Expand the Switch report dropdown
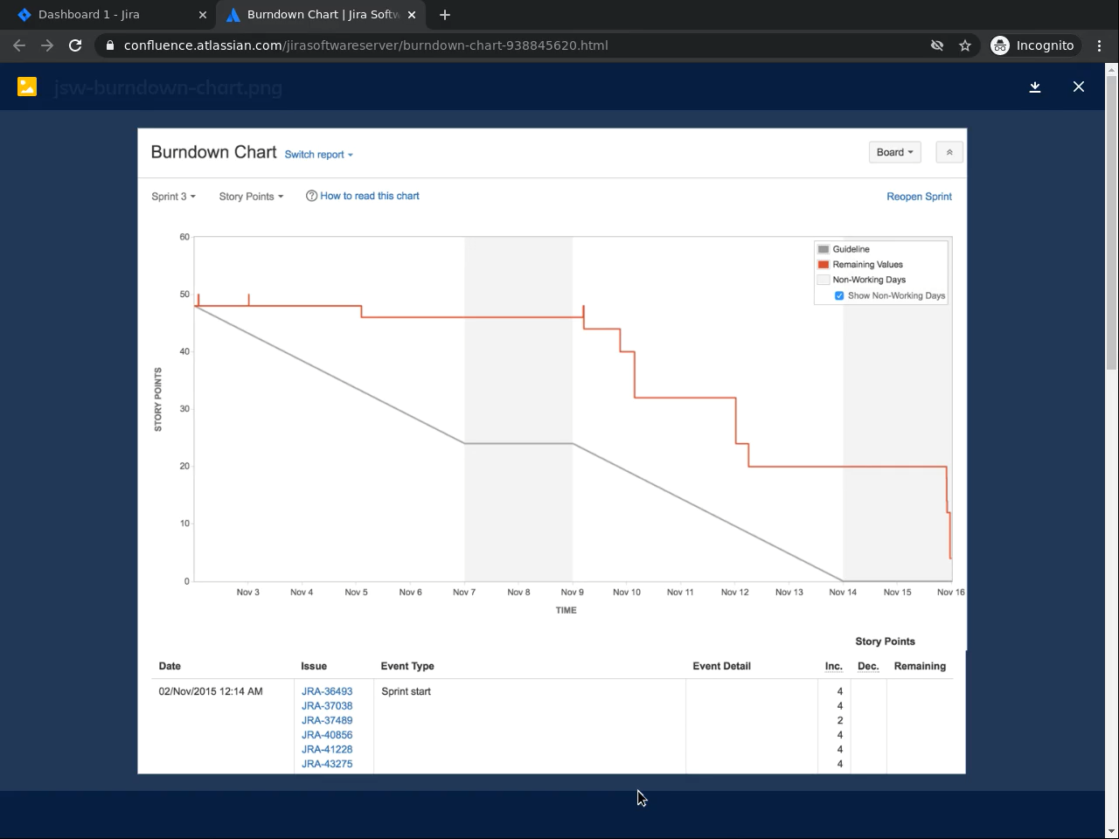The image size is (1119, 839). point(319,155)
